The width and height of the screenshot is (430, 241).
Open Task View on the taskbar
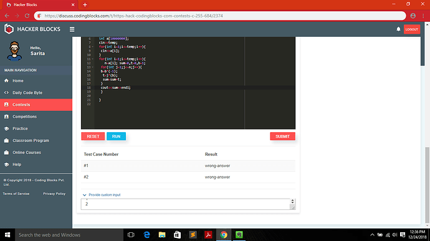click(131, 235)
